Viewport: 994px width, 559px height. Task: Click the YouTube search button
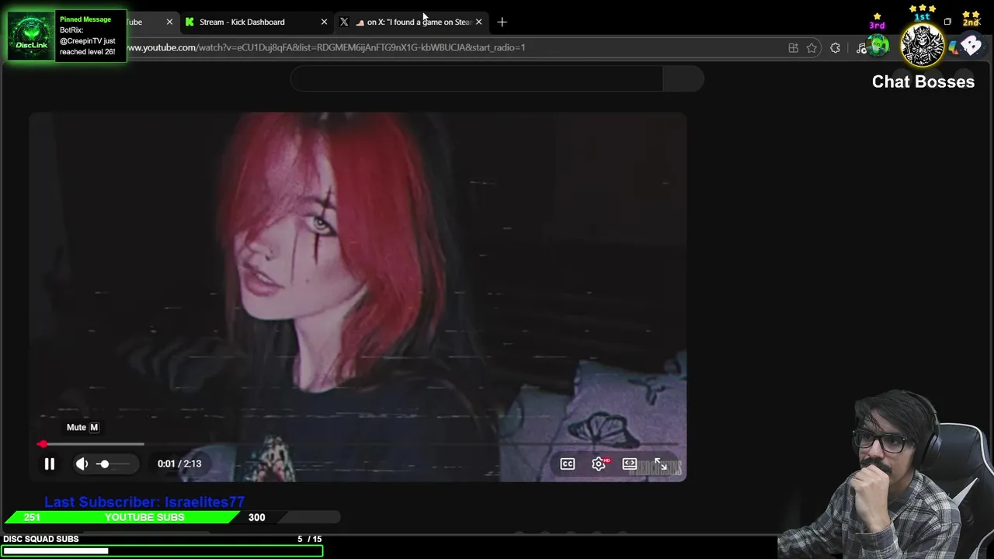[683, 78]
